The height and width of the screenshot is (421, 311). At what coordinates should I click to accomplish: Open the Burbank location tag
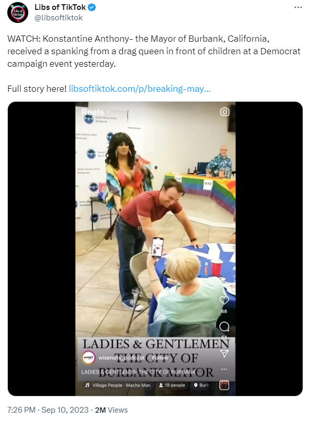pos(202,385)
